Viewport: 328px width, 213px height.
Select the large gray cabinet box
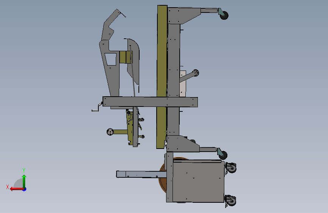198,181
